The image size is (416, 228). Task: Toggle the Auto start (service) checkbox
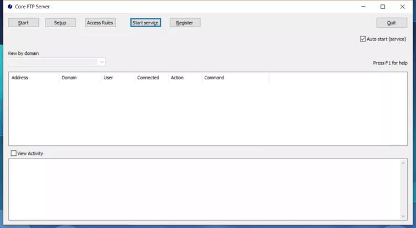363,39
